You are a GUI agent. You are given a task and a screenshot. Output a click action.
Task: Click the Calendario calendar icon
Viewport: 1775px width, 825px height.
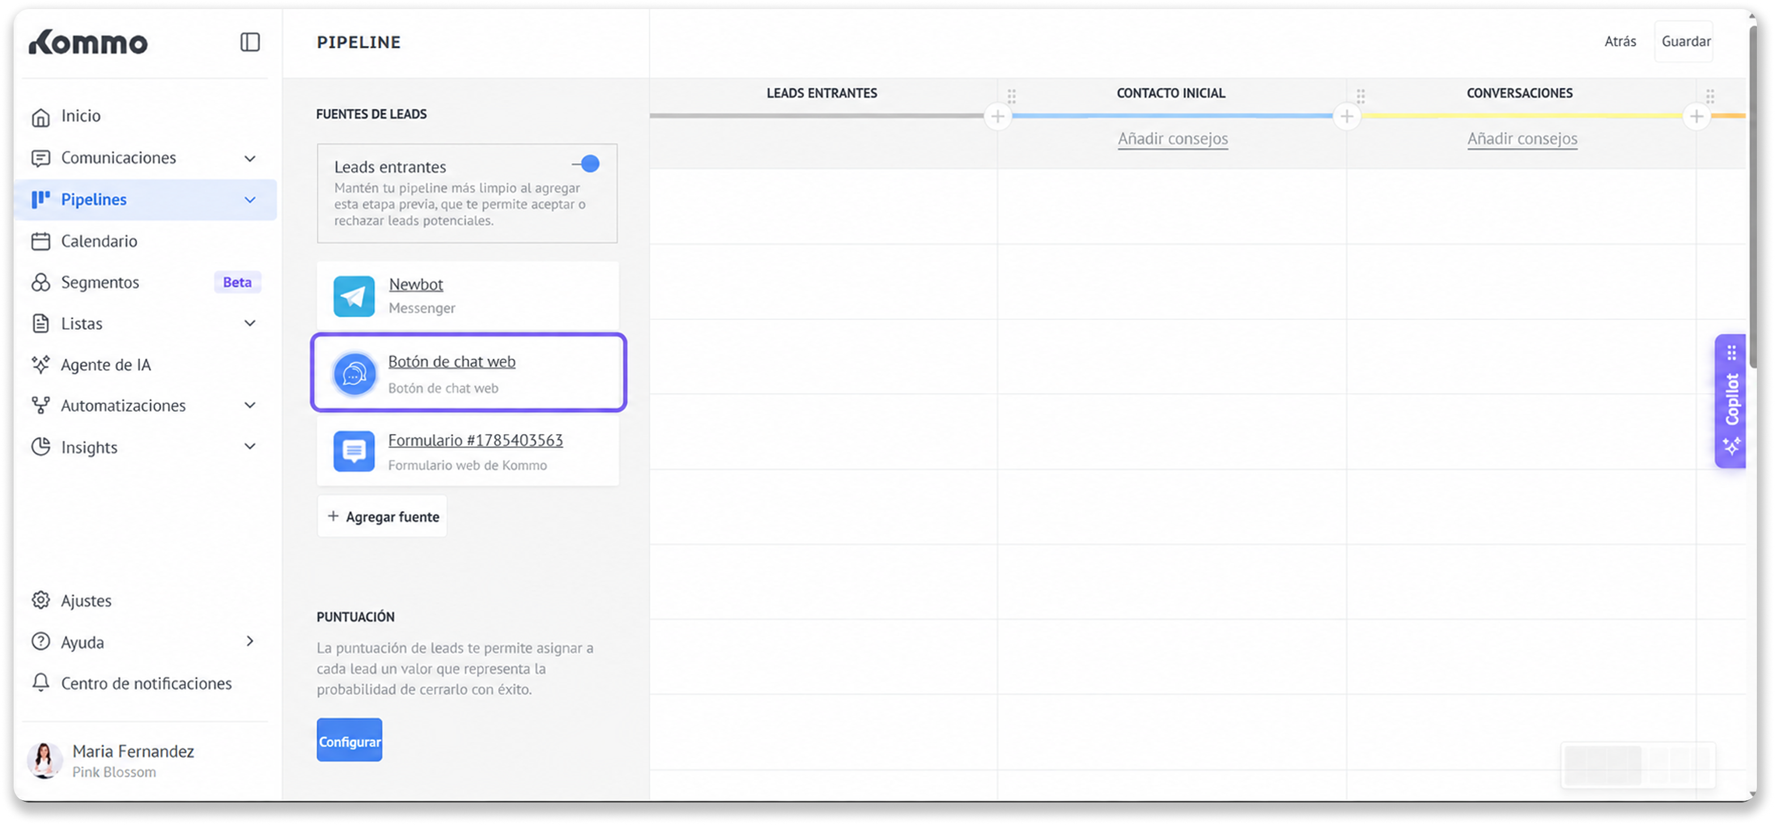click(x=41, y=241)
